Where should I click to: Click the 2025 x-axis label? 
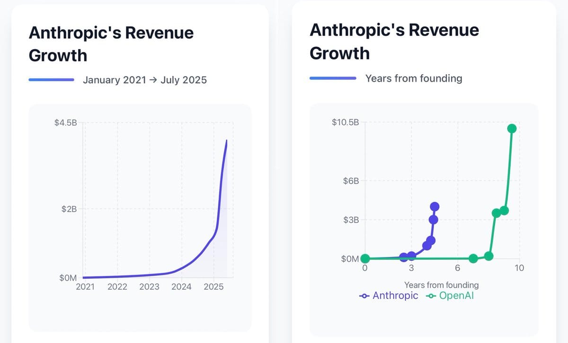(213, 287)
